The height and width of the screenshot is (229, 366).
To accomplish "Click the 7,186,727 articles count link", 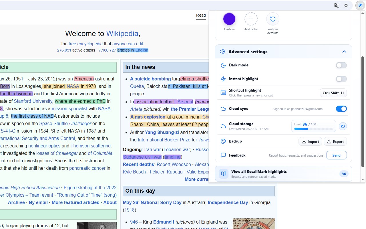I will point(107,50).
